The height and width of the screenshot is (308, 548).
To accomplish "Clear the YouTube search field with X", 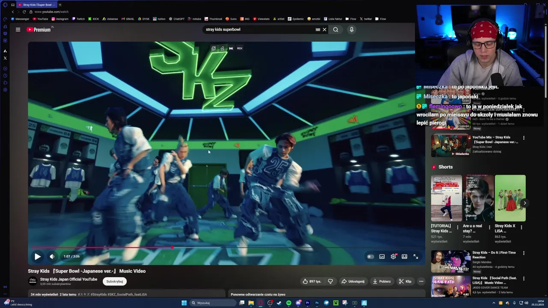I will coord(325,30).
